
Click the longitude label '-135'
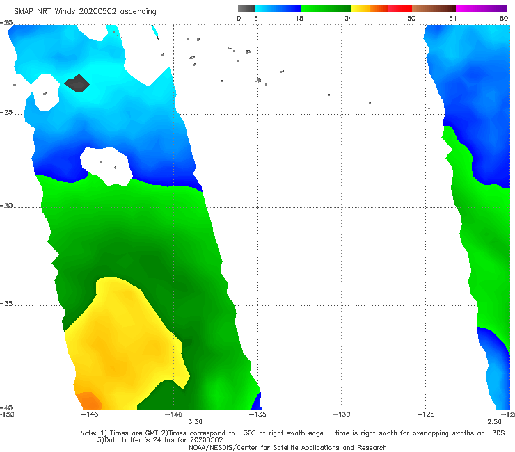coord(257,414)
